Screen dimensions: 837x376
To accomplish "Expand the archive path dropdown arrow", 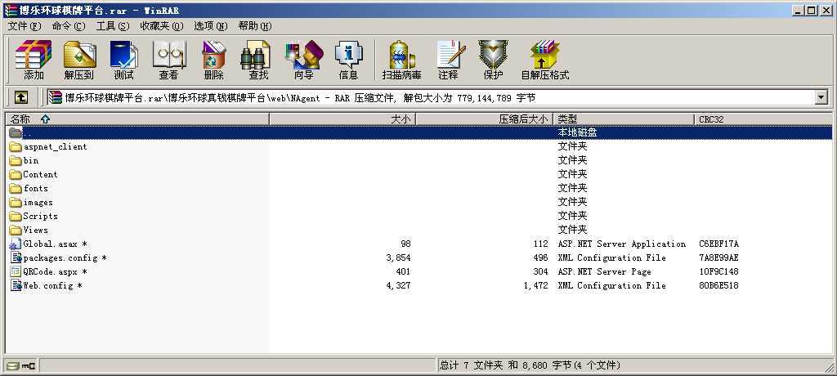I will click(x=821, y=97).
